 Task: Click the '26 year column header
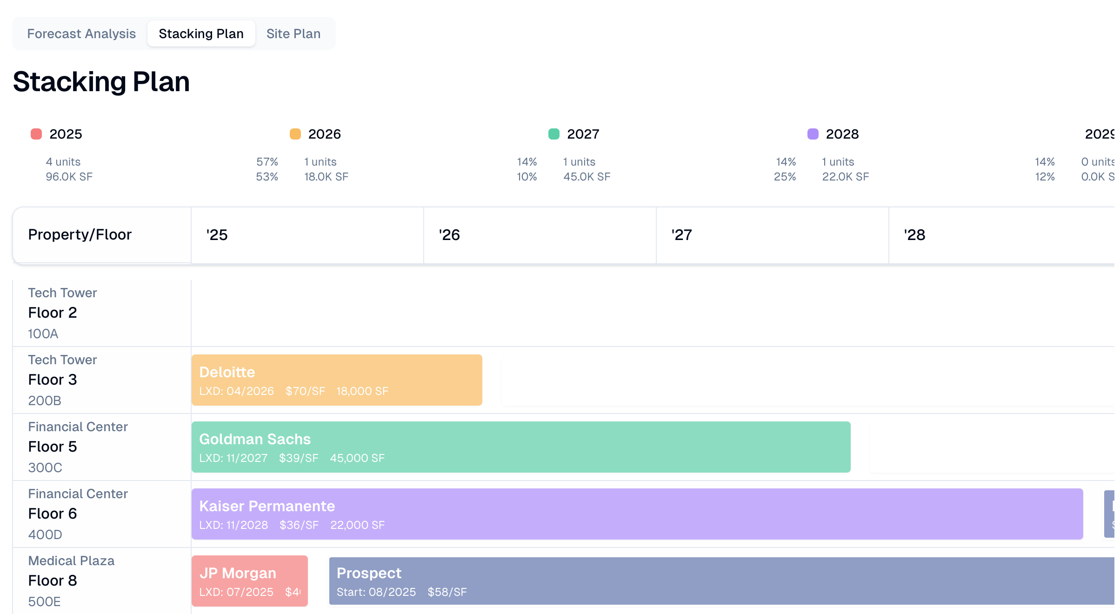540,235
